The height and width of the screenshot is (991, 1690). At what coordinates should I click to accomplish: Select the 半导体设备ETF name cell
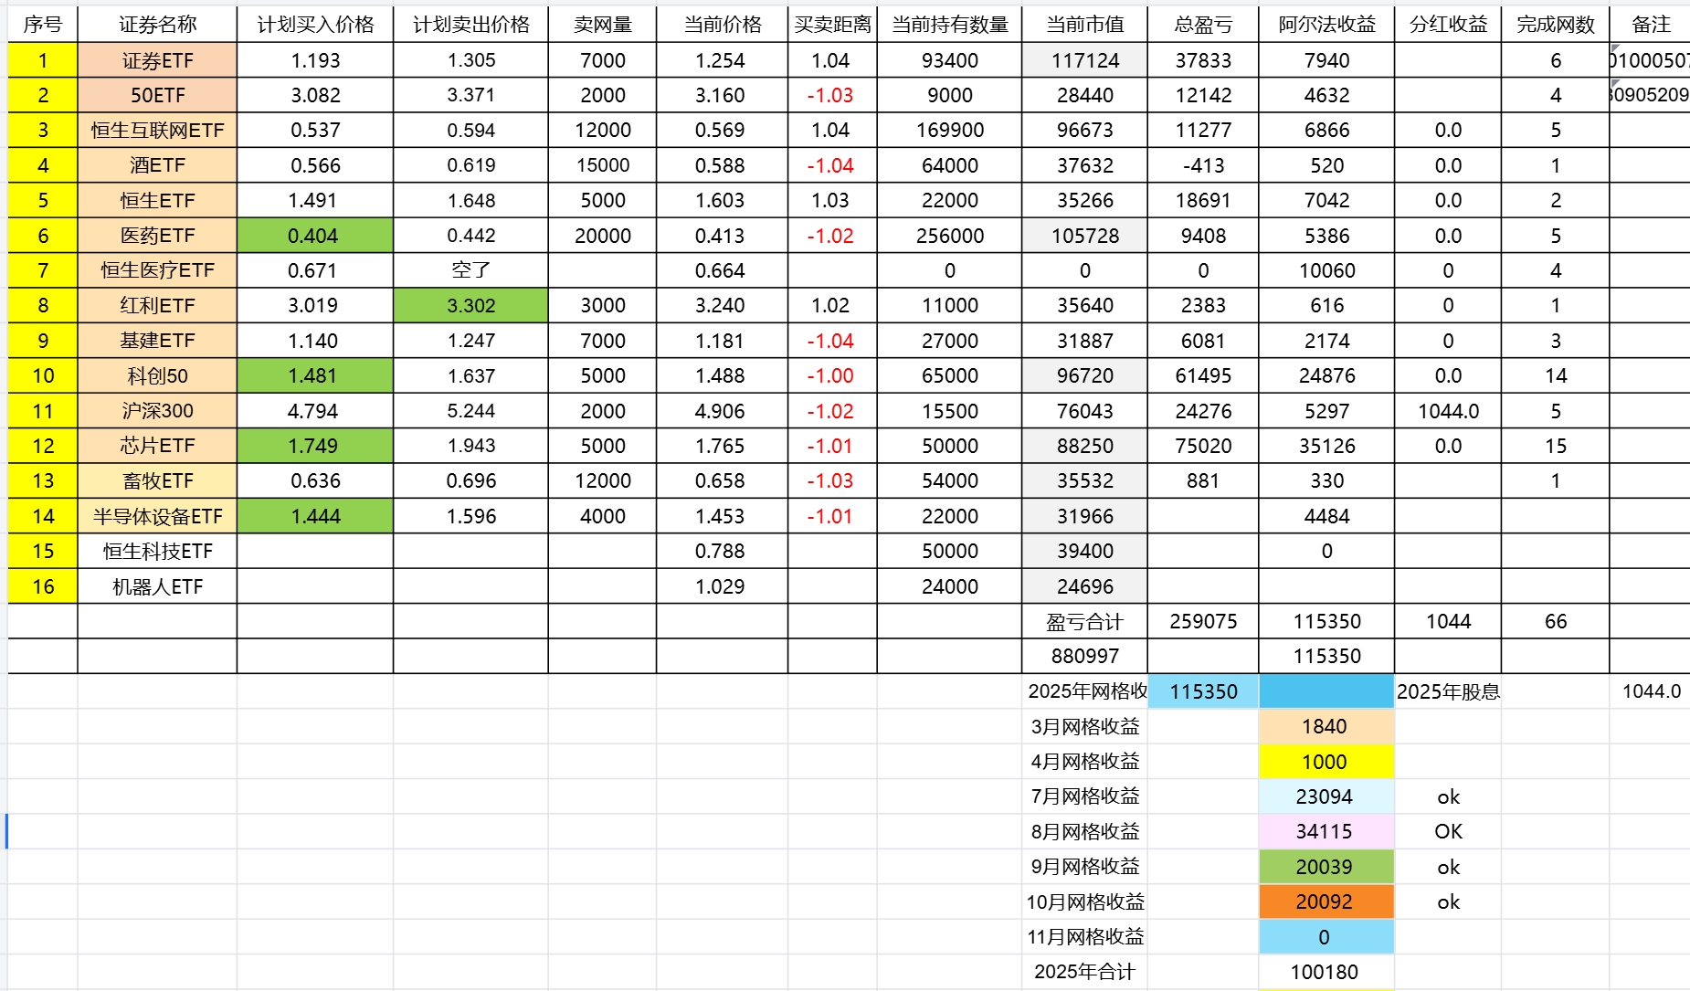(157, 516)
